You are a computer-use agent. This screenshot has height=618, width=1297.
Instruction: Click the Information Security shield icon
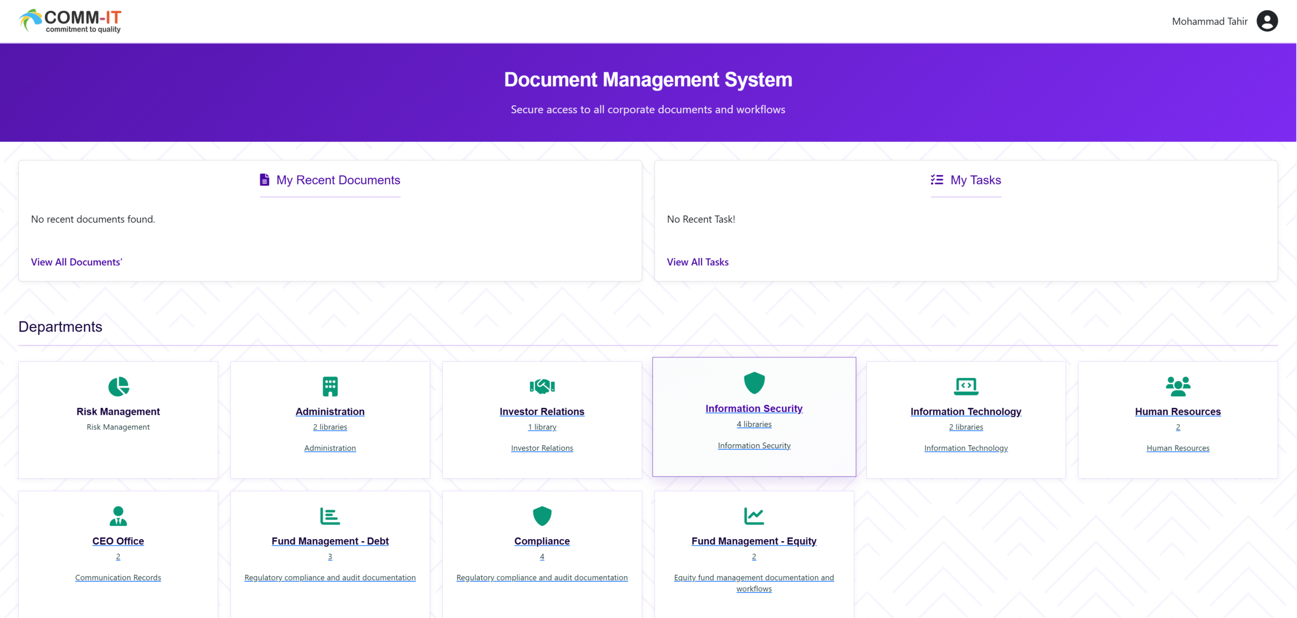click(x=754, y=383)
